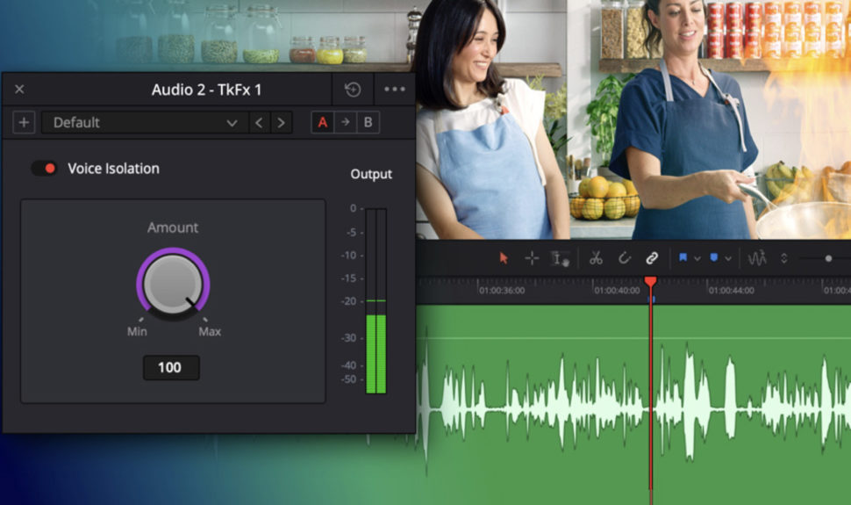This screenshot has width=851, height=505.
Task: Select the crosshair range tool
Action: pyautogui.click(x=532, y=258)
